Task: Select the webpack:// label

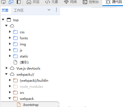Action: click(25, 75)
